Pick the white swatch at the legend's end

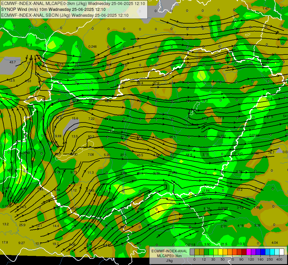(282, 252)
